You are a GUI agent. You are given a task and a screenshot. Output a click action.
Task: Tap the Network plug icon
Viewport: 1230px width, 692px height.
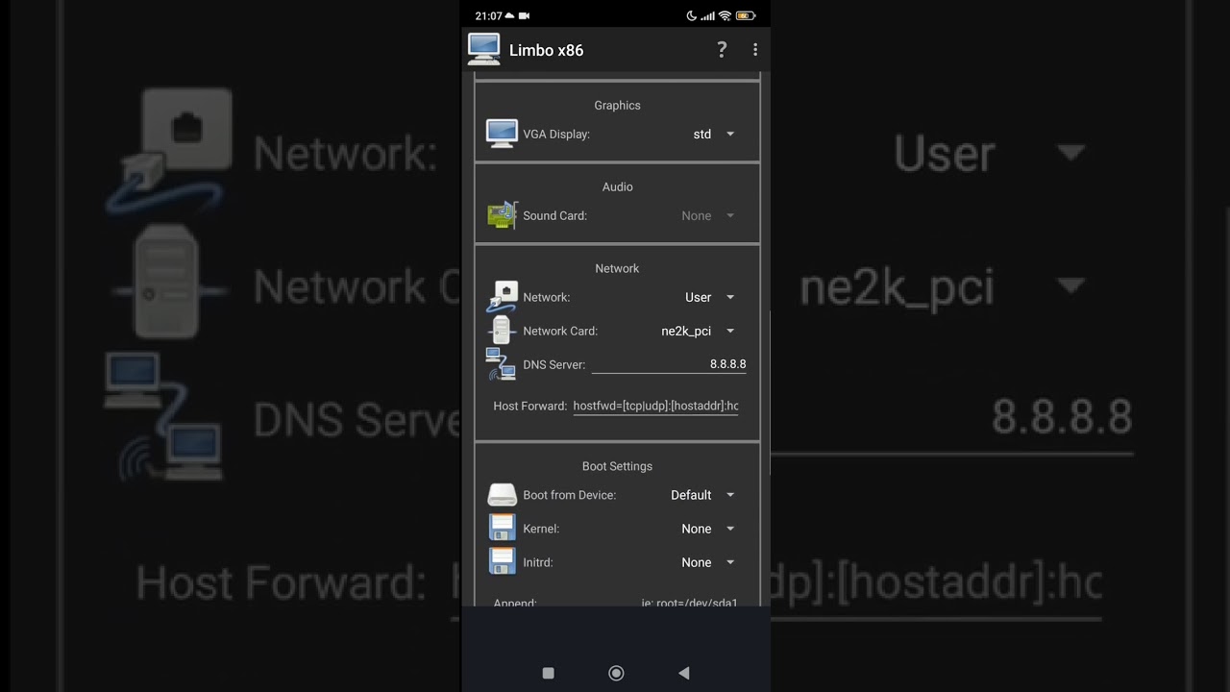[x=502, y=297]
